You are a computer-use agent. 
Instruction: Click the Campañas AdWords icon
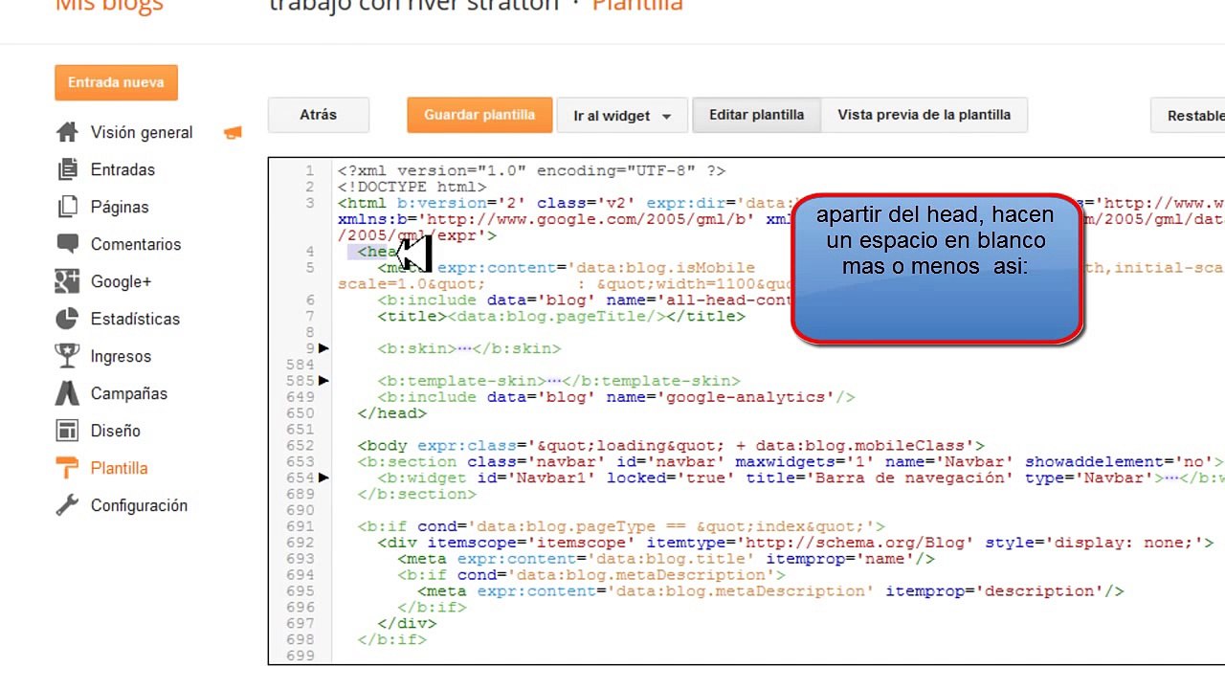67,393
